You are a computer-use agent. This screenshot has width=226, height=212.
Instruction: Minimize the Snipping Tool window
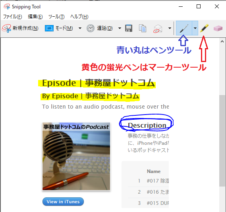(x=181, y=6)
